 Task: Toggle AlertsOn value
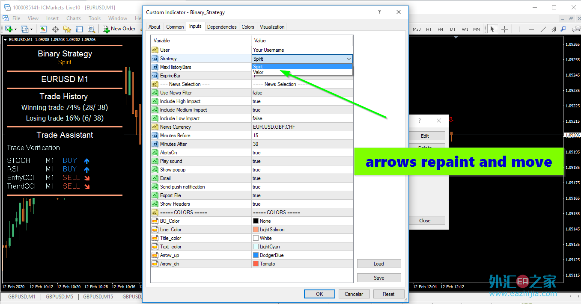point(302,153)
